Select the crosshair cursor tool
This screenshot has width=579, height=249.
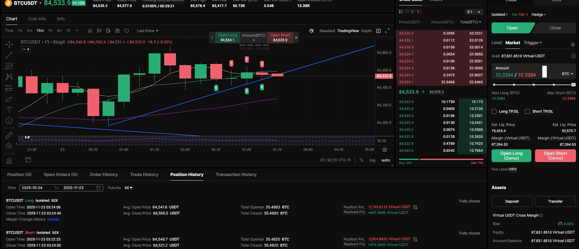[9, 45]
